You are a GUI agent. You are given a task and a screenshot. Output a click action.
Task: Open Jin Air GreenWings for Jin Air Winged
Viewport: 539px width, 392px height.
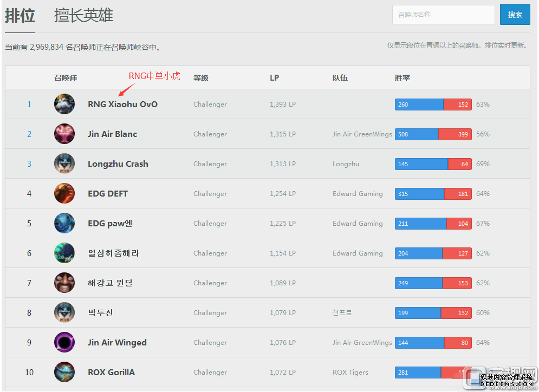(362, 343)
